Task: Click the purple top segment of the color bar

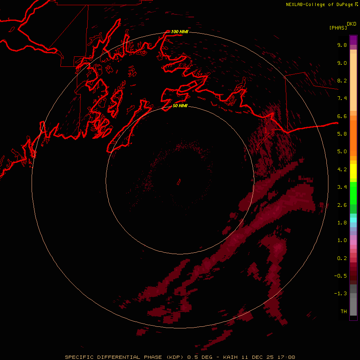Action: click(353, 40)
